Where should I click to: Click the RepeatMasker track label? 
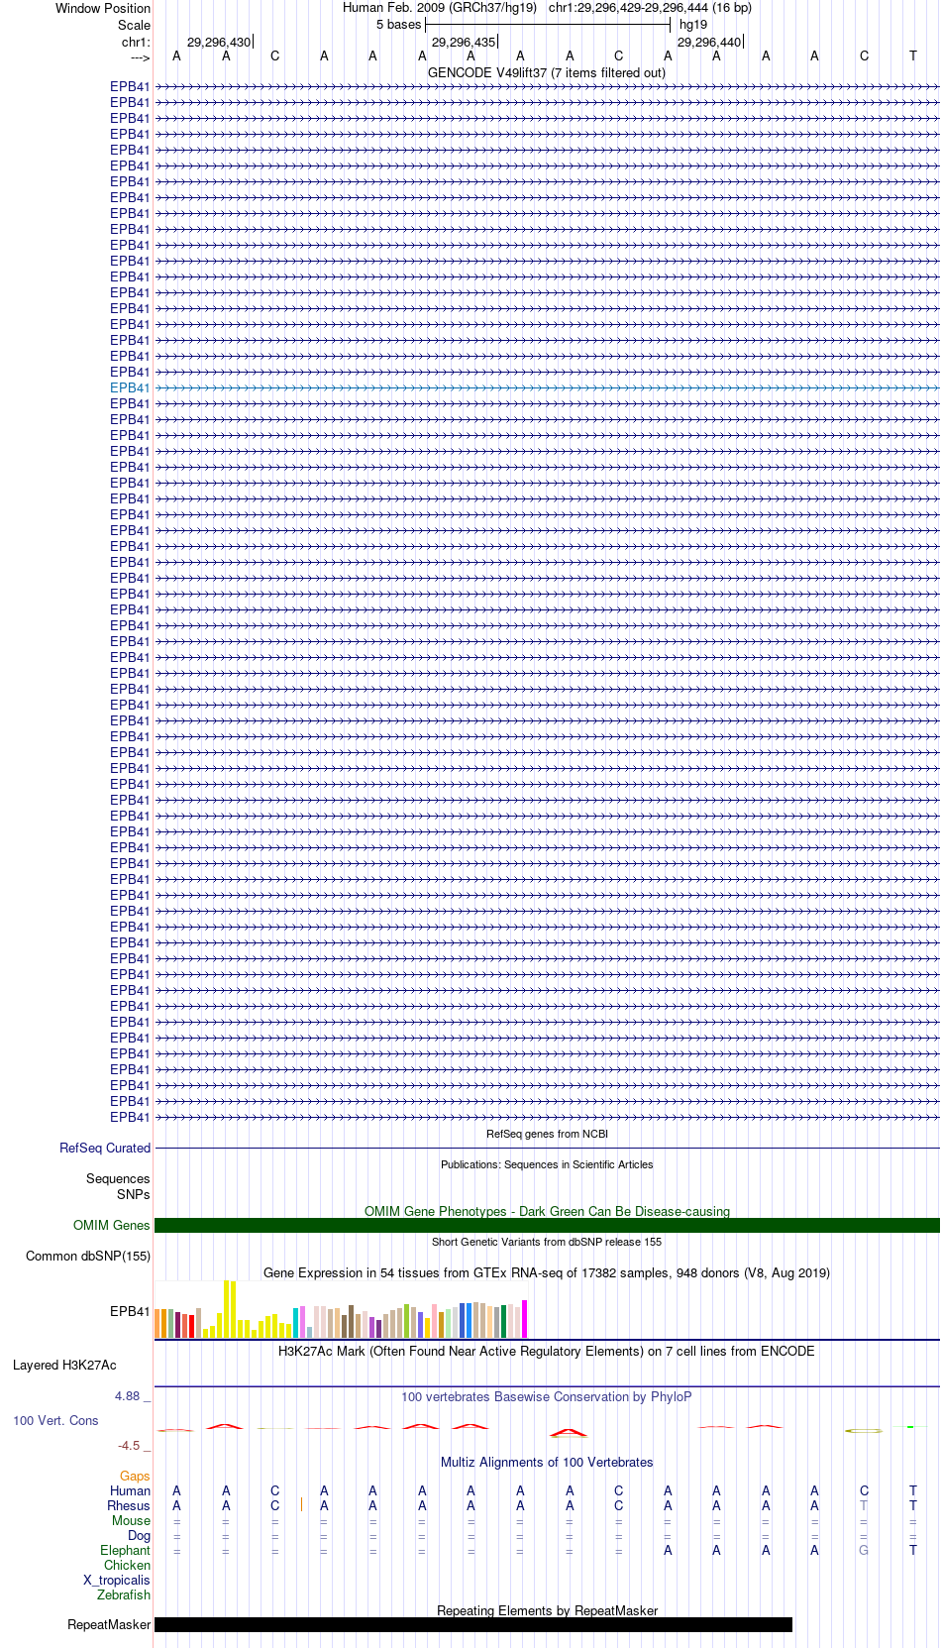click(109, 1624)
